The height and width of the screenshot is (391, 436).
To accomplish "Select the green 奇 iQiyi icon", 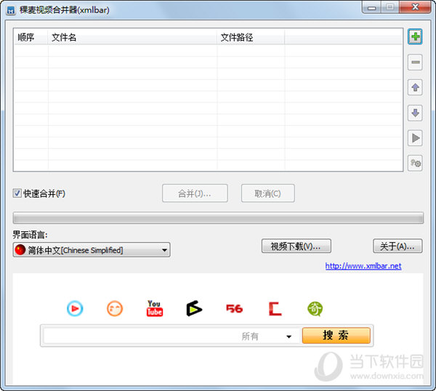I will (315, 309).
